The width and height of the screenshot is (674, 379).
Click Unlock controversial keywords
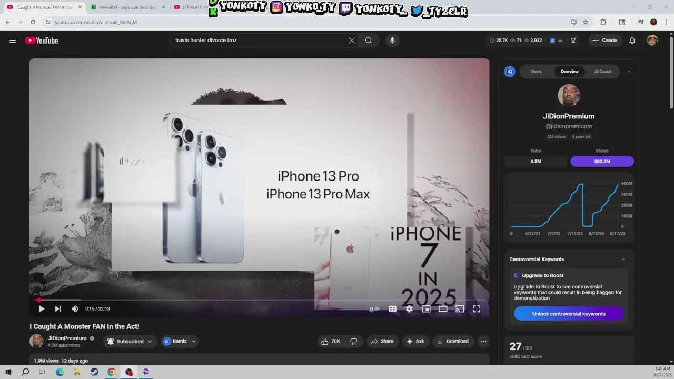coord(569,314)
